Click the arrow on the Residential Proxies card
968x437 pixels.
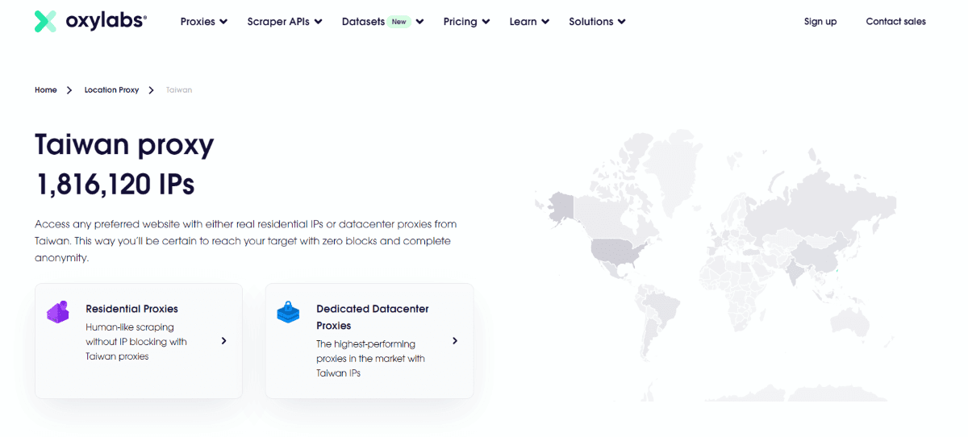(223, 341)
